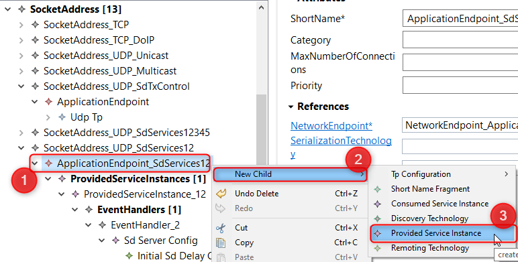Expand SocketAddress_UDP_SdServices12345 node
The width and height of the screenshot is (518, 262).
[x=21, y=132]
